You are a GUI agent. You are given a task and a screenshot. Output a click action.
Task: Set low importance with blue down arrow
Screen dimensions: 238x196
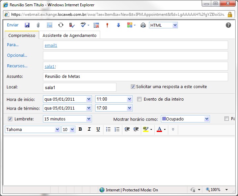tap(118, 25)
